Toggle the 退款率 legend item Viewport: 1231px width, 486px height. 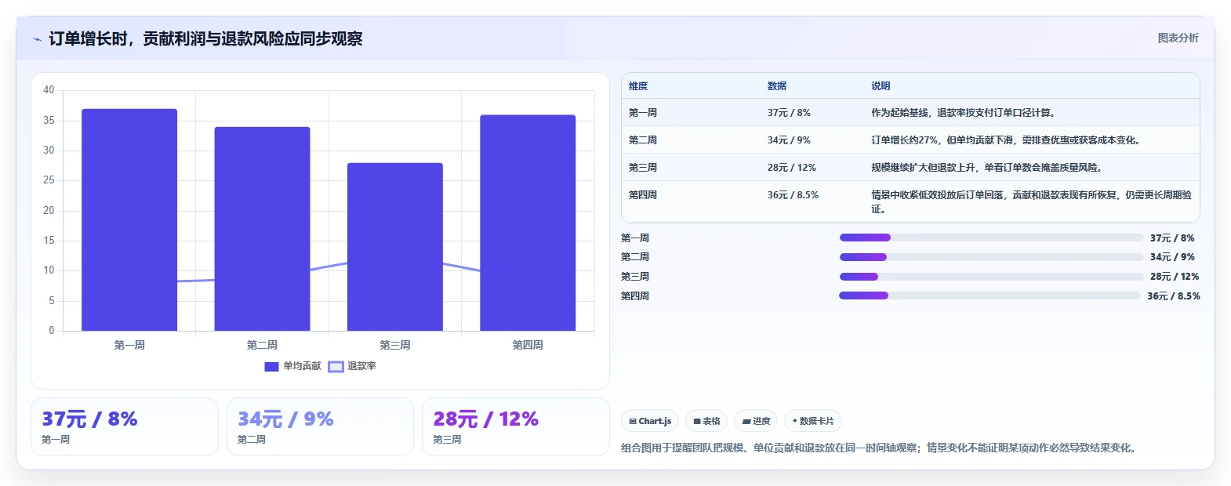[x=352, y=366]
